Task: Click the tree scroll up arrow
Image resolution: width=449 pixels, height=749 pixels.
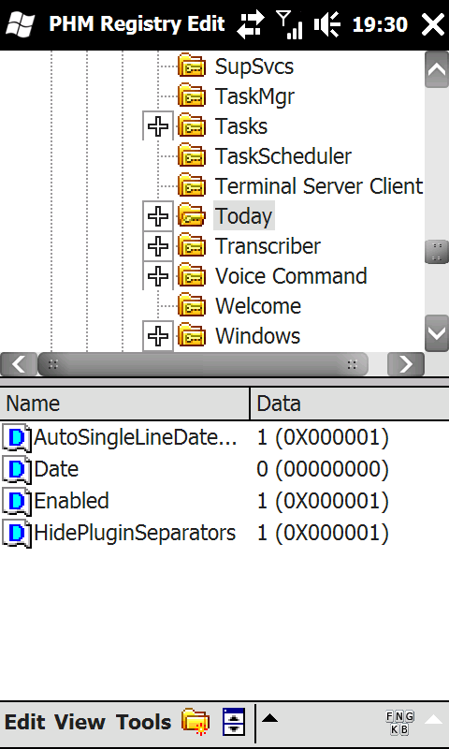Action: pos(437,69)
